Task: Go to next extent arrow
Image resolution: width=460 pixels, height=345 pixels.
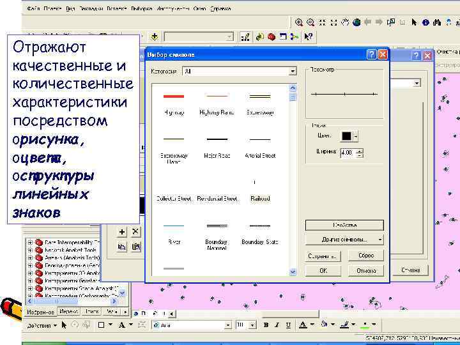Action: (379, 22)
